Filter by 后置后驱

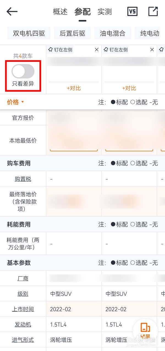(73, 33)
